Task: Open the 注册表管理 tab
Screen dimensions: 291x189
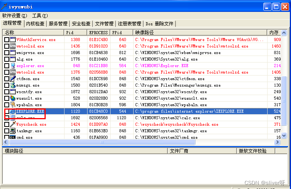Action: 129,24
